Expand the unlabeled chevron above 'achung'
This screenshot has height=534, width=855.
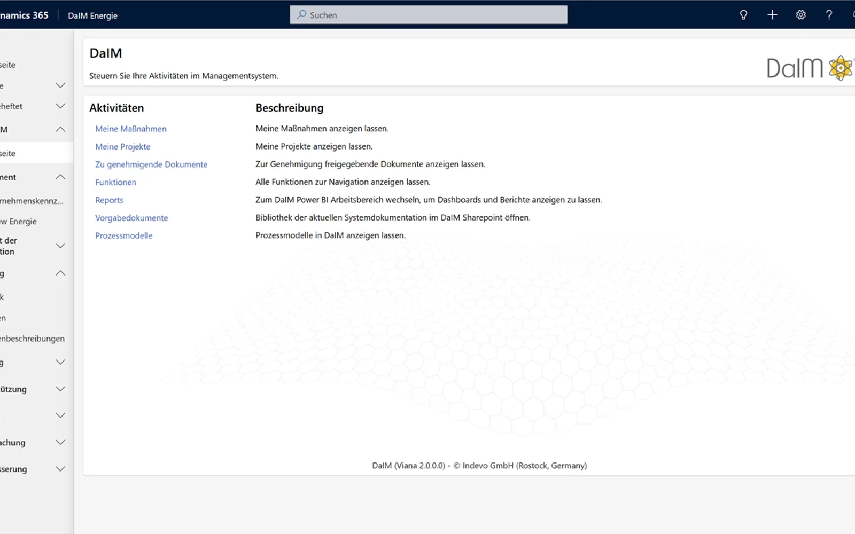[60, 415]
